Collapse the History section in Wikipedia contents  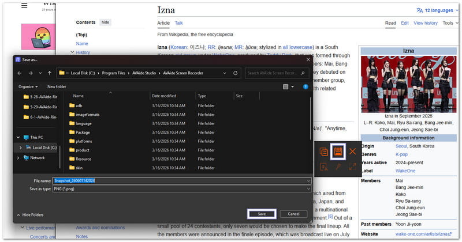tap(72, 52)
